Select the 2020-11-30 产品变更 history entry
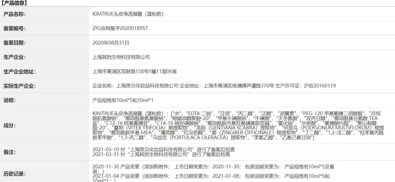This screenshot has height=182, width=395. point(213,169)
